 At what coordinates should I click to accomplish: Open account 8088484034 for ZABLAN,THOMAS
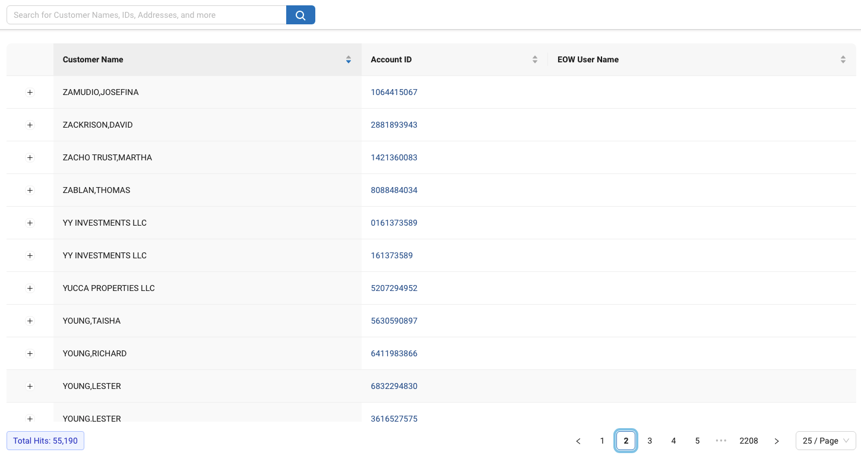(x=394, y=190)
